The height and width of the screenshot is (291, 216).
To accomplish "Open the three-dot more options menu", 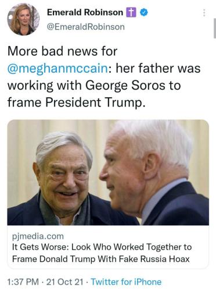I will click(x=204, y=13).
